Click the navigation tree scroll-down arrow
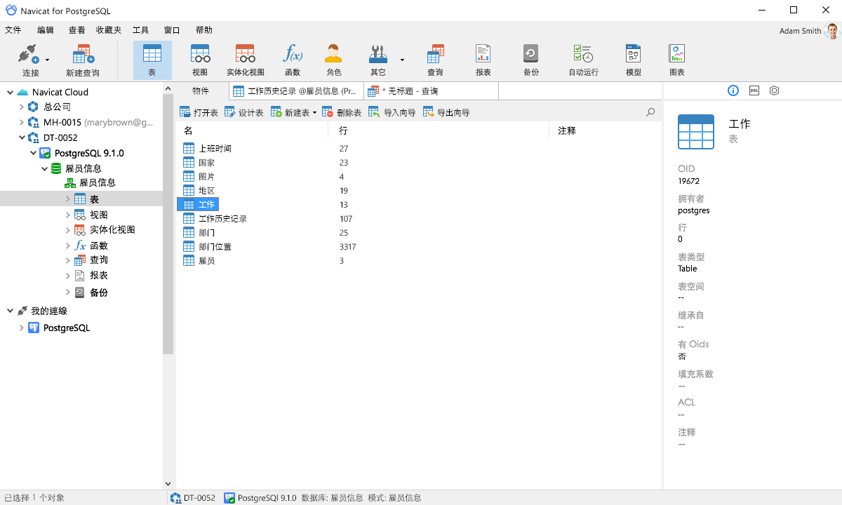Image resolution: width=842 pixels, height=505 pixels. [x=168, y=483]
